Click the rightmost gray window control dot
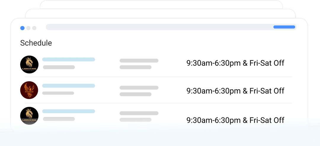 (x=34, y=28)
